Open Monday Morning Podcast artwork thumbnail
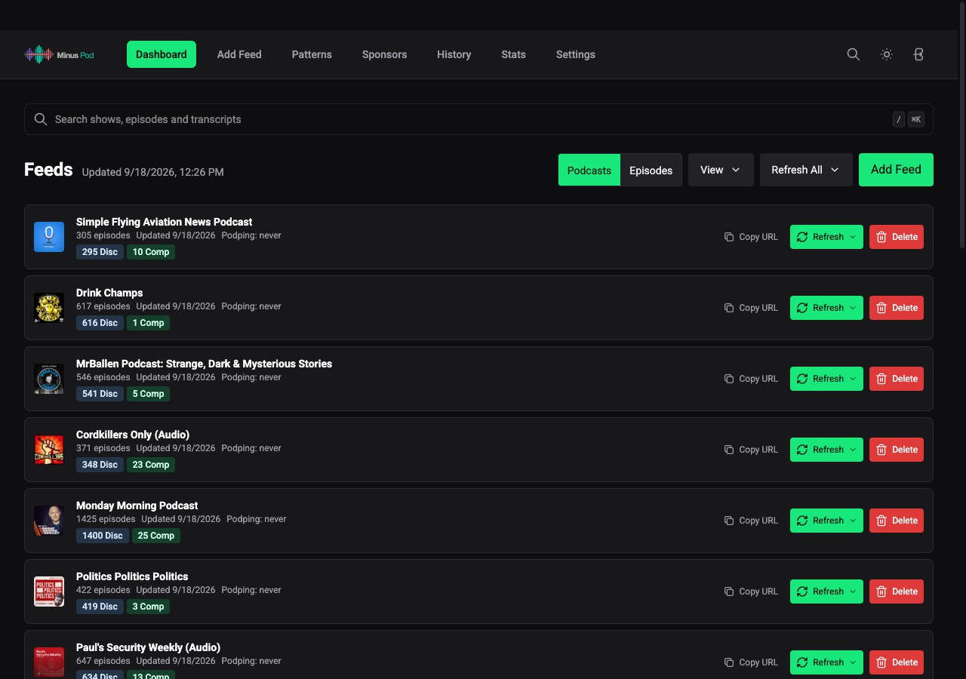 point(49,521)
